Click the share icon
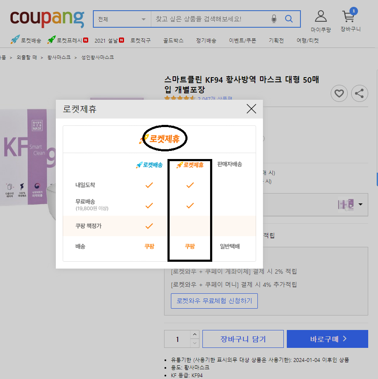Screen dimensions: 378x379 [359, 93]
